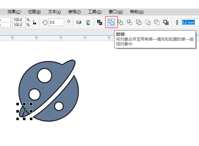Toggle the lock ratio padlock icon
Screen dimensions: 199x146
tap(34, 22)
